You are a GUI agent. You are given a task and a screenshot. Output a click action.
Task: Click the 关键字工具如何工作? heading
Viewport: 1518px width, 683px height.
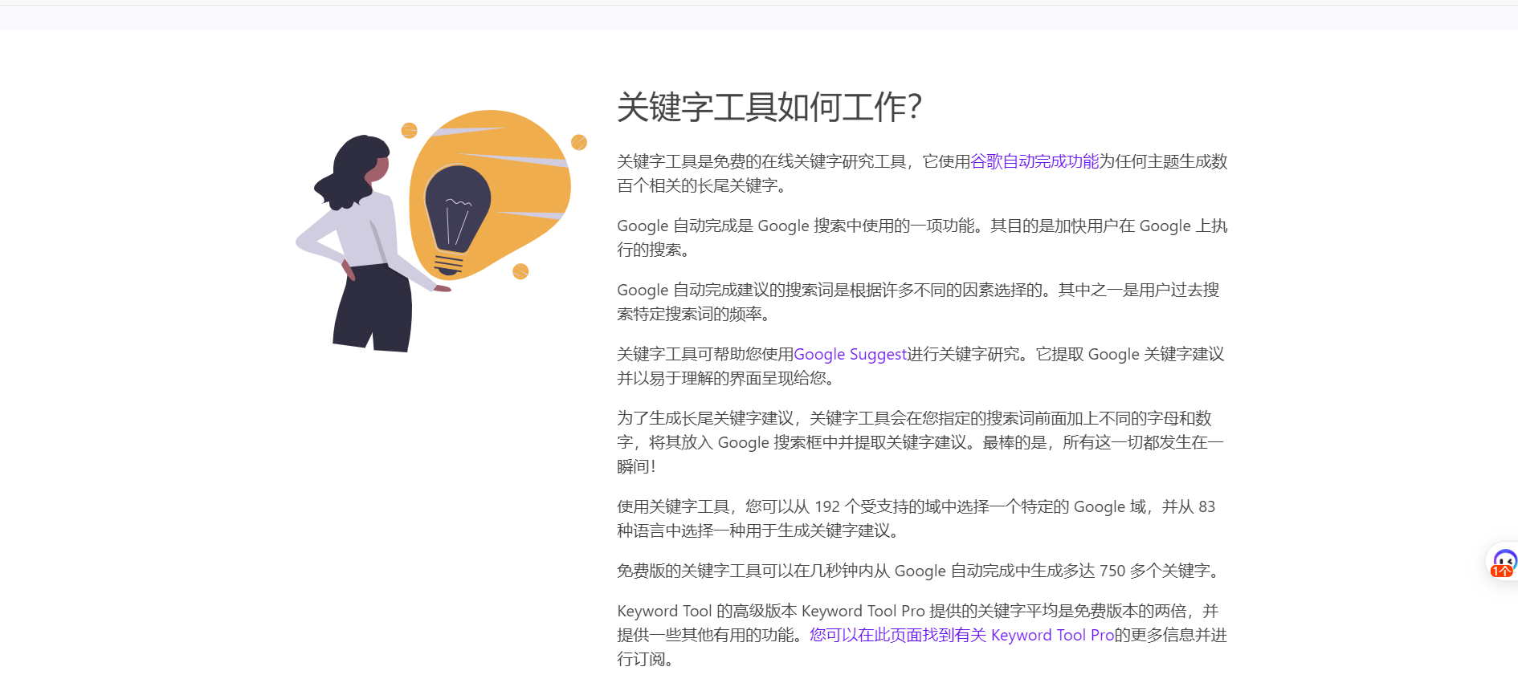tap(769, 107)
